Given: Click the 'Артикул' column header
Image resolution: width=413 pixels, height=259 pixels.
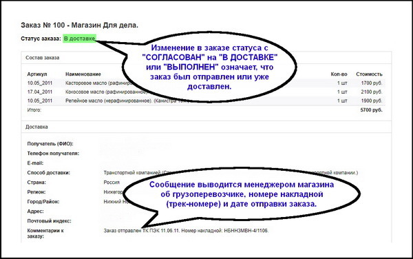Looking at the screenshot, I should [37, 74].
